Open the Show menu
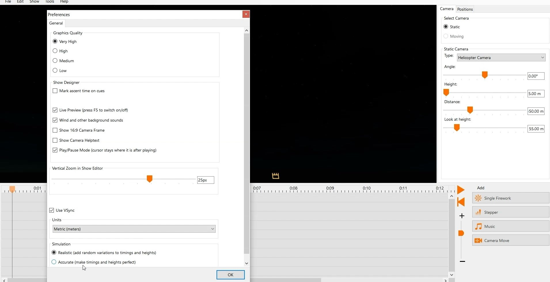550x282 pixels. [34, 2]
